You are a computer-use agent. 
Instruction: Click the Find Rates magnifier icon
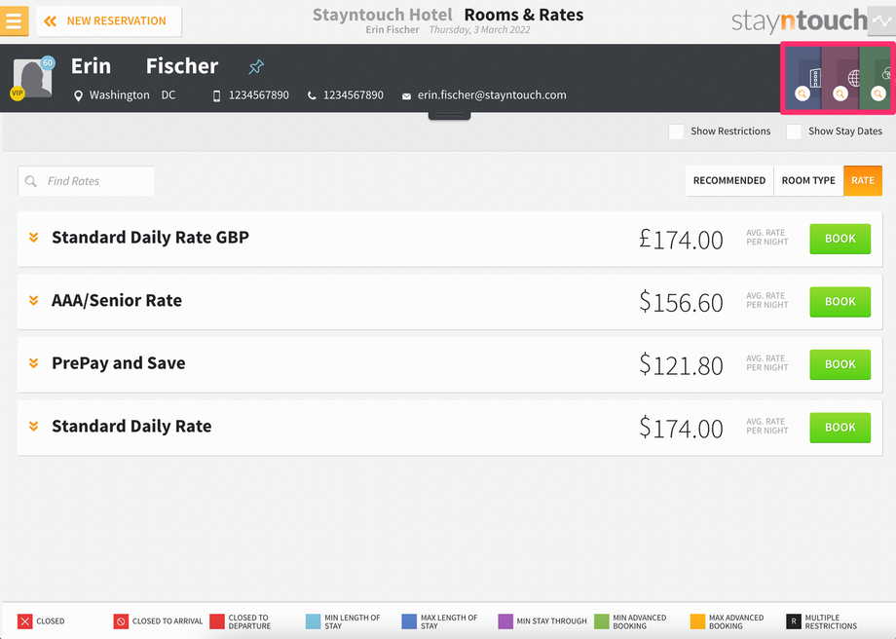(31, 181)
